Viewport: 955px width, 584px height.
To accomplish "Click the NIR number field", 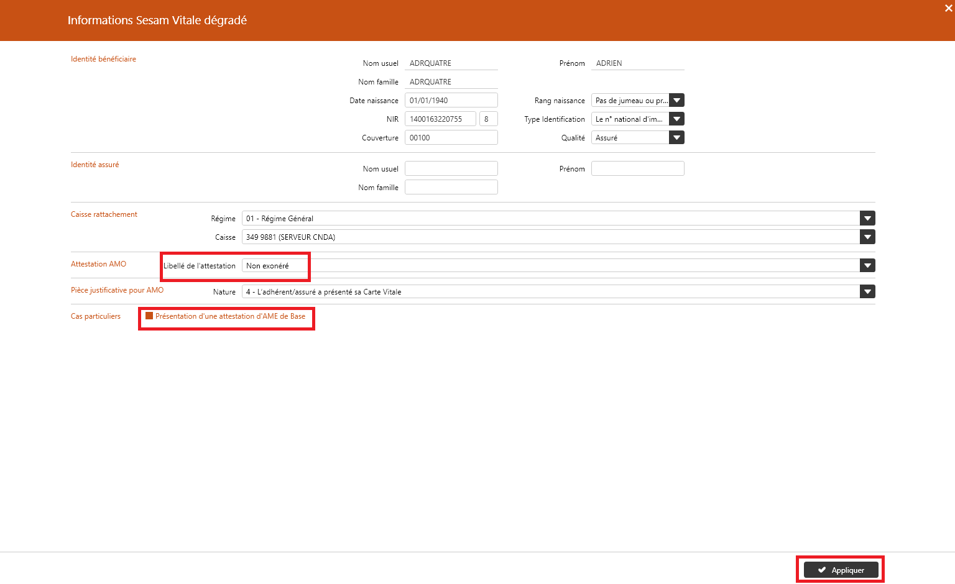I will pos(440,119).
